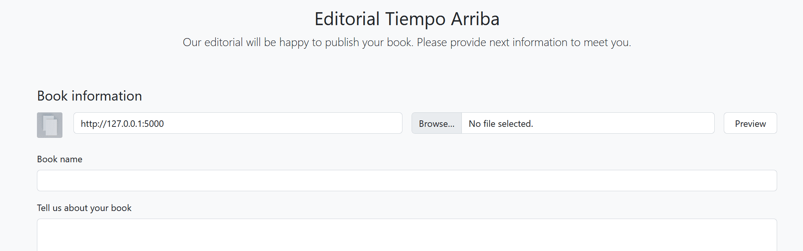This screenshot has width=803, height=251.
Task: Click the 'Editorial Tiempo Arriba' page title
Action: [407, 19]
